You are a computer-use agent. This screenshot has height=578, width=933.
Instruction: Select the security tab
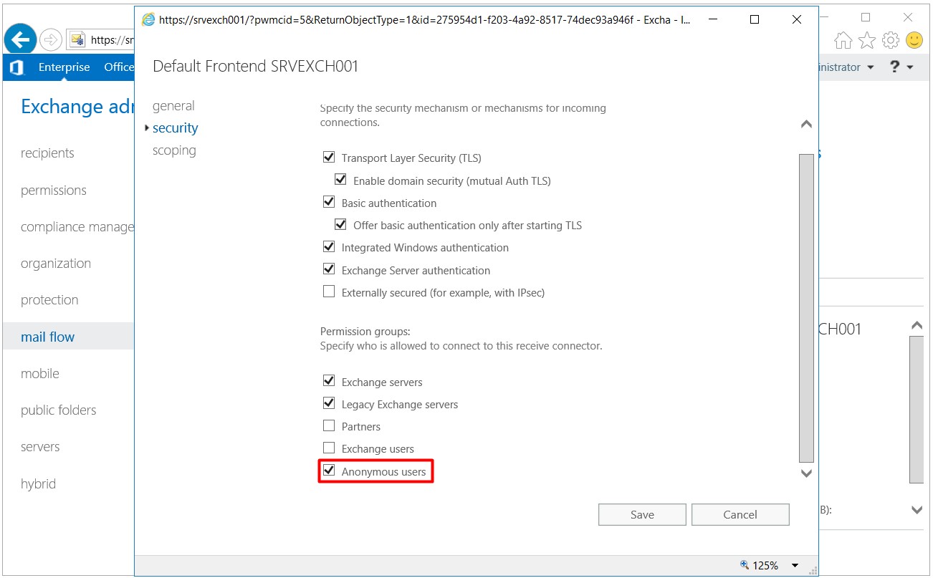coord(175,128)
